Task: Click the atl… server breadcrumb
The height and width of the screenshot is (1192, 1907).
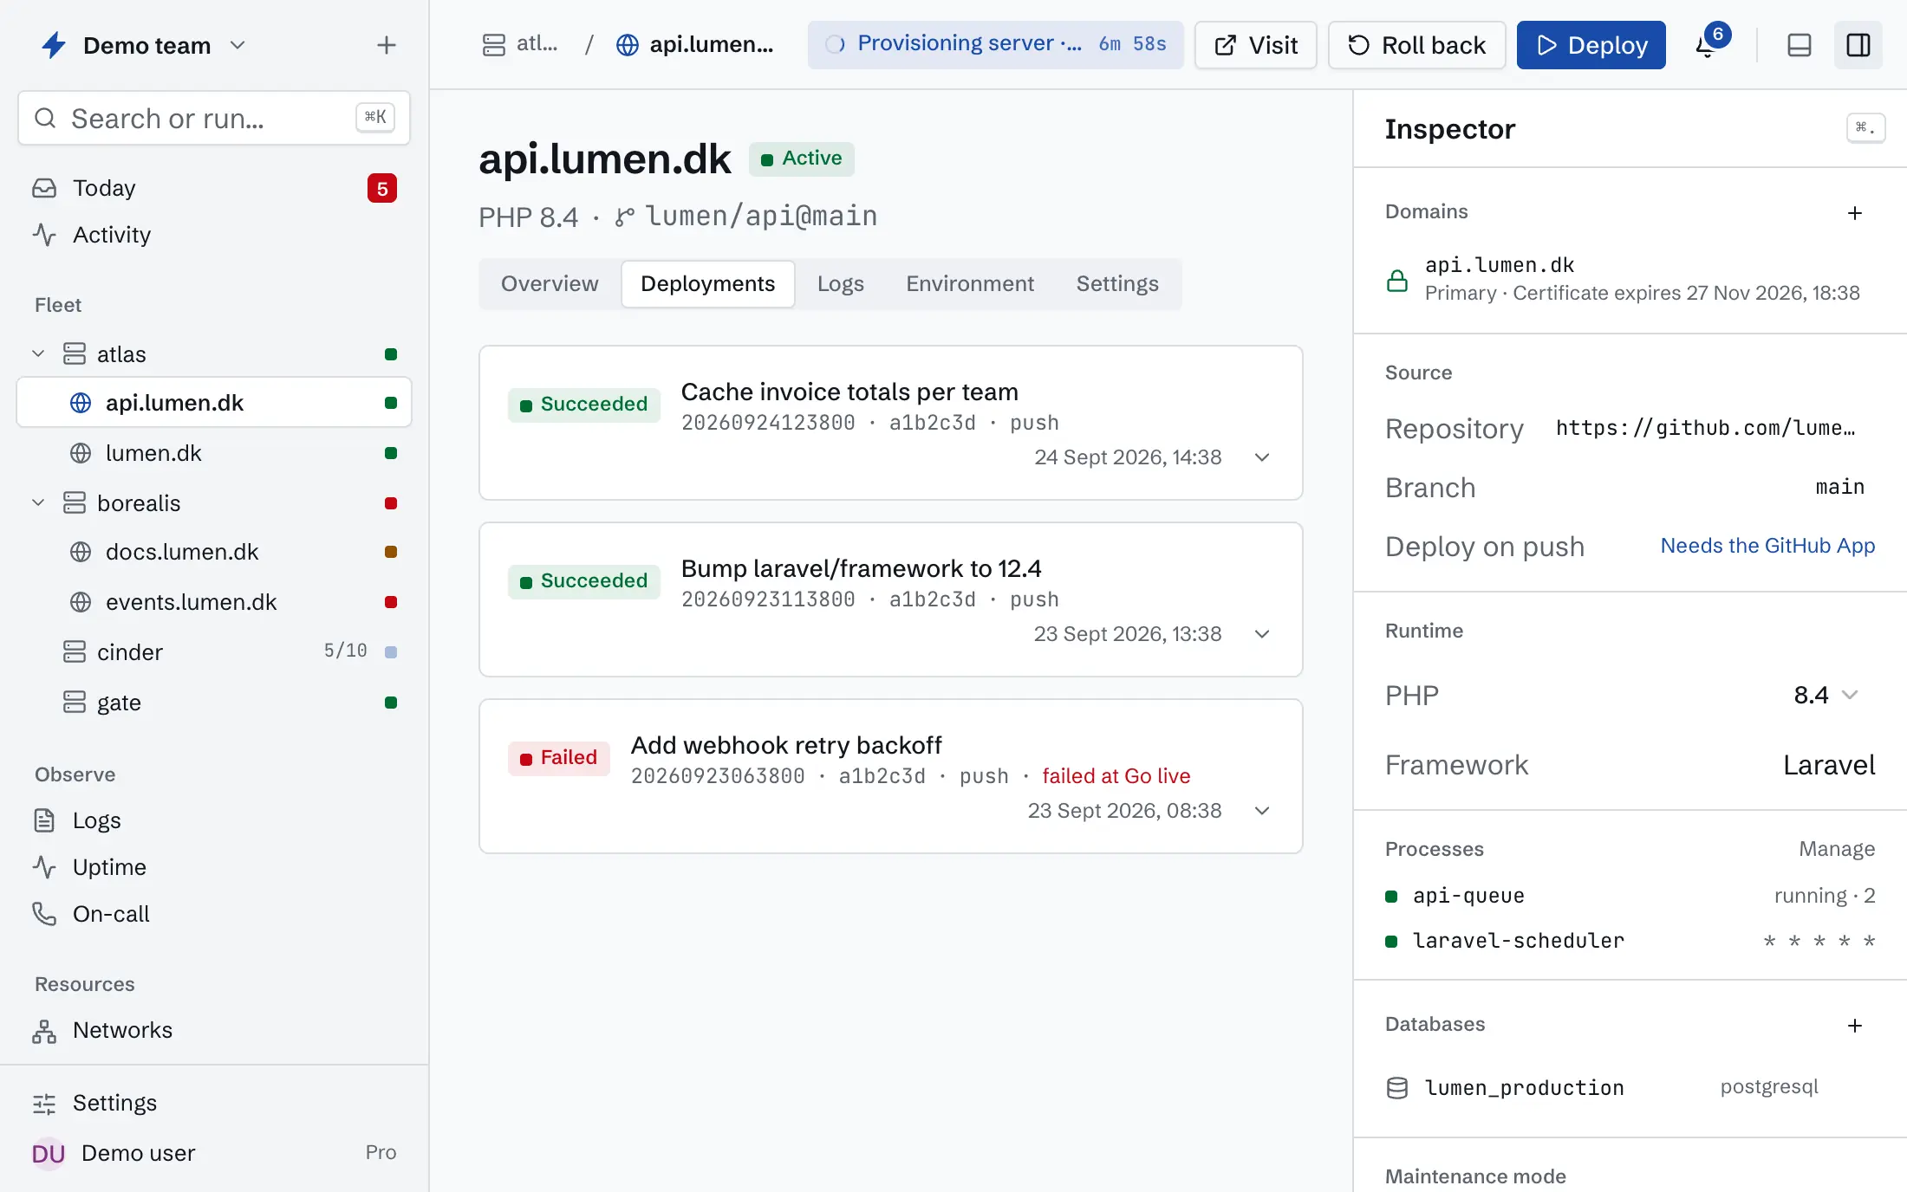Action: click(520, 44)
